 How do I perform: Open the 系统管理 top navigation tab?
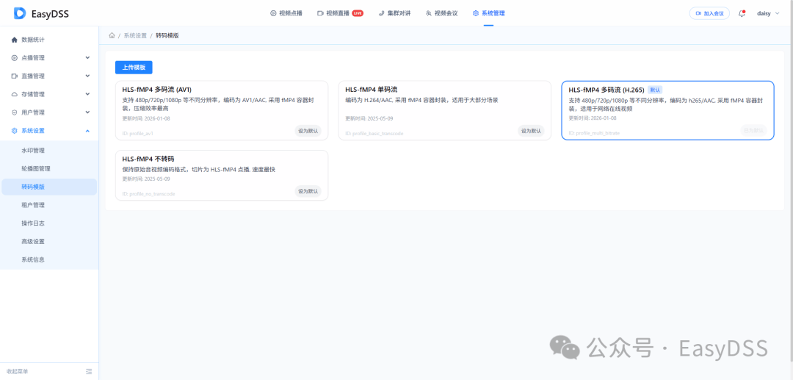[488, 13]
